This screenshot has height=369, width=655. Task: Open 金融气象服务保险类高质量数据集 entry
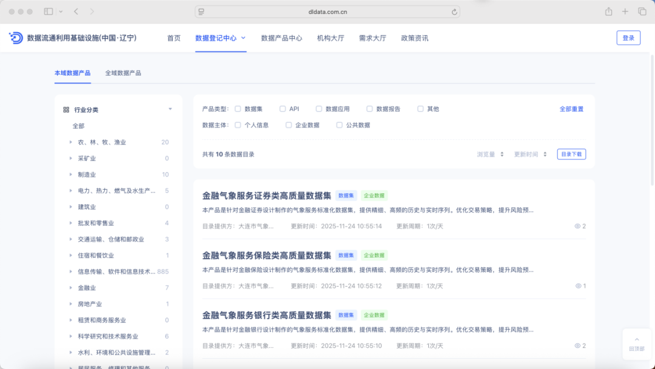pyautogui.click(x=267, y=255)
